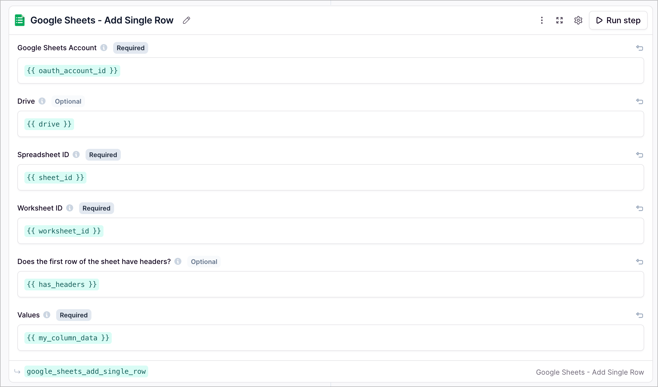Select the my_column_data variable tag

coord(68,338)
